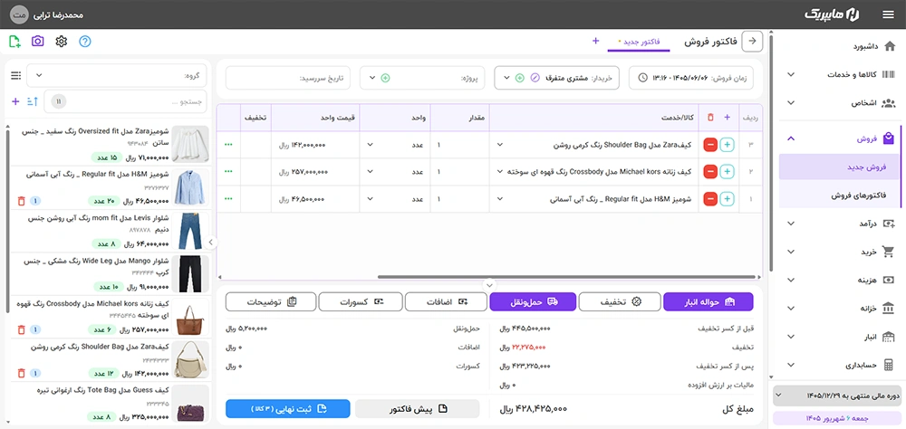Image resolution: width=906 pixels, height=429 pixels.
Task: Expand کالاها و خدمات sidebar section
Action: point(792,74)
